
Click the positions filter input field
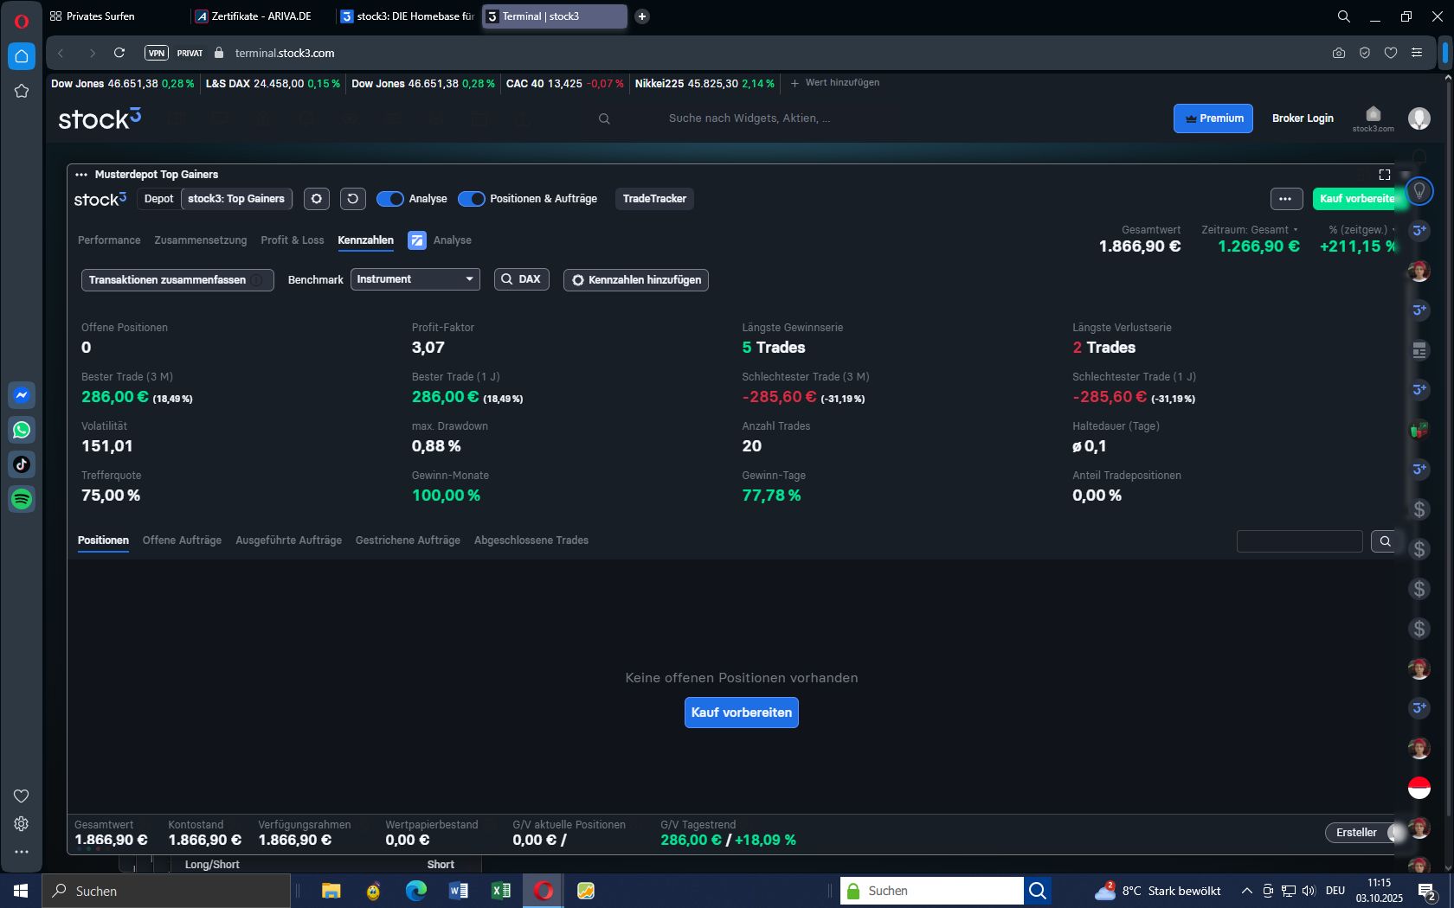click(x=1299, y=541)
